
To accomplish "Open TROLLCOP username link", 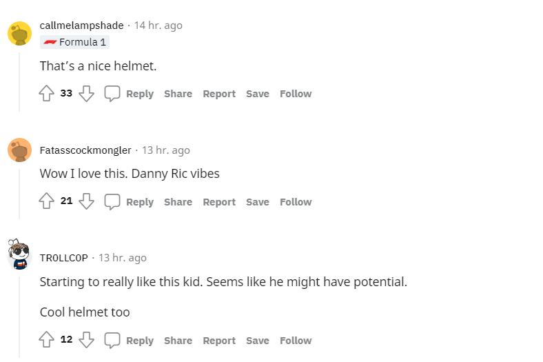I will pyautogui.click(x=64, y=258).
